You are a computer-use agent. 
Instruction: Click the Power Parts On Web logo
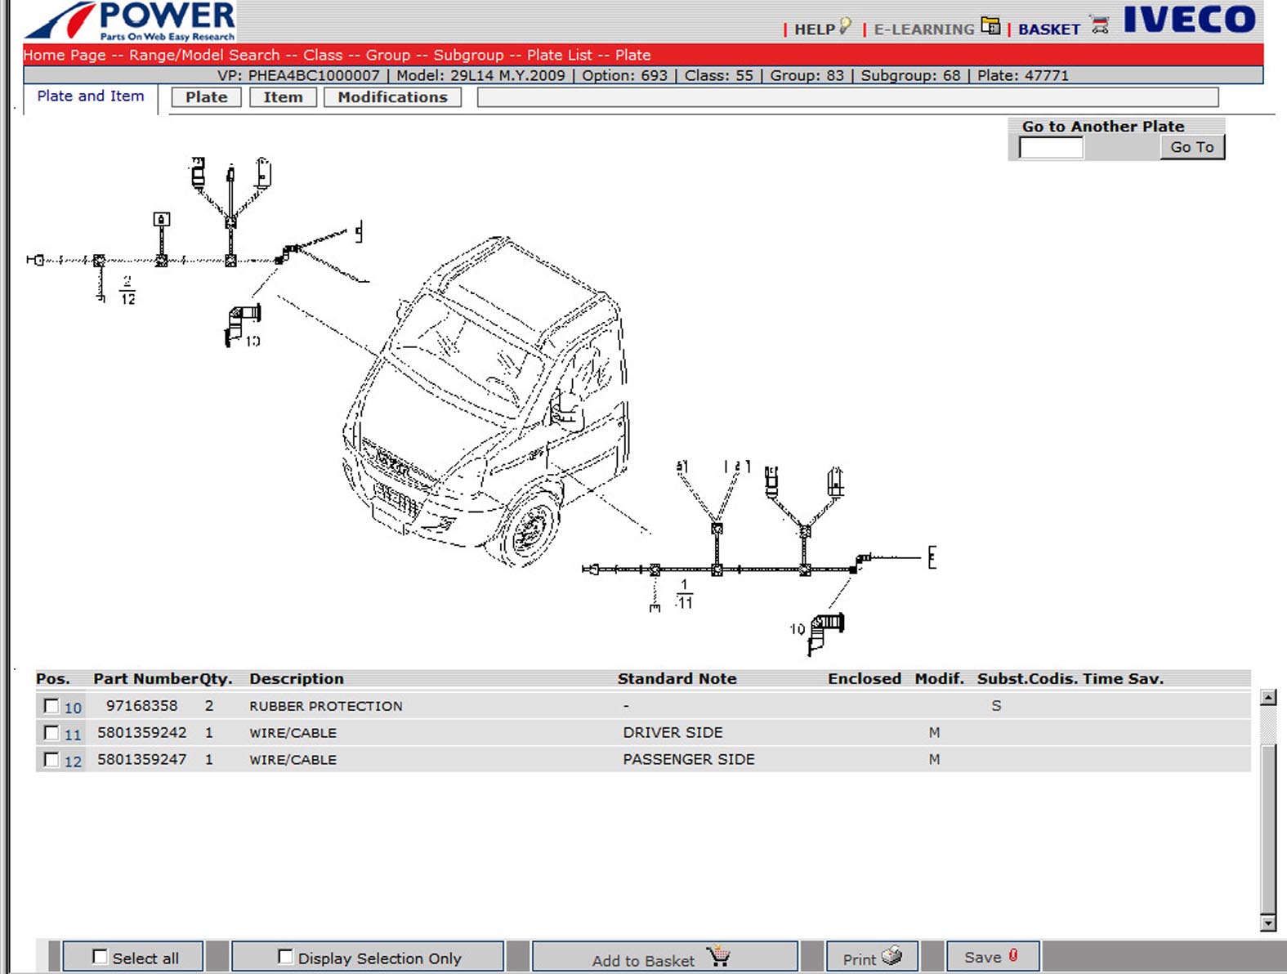click(x=131, y=21)
